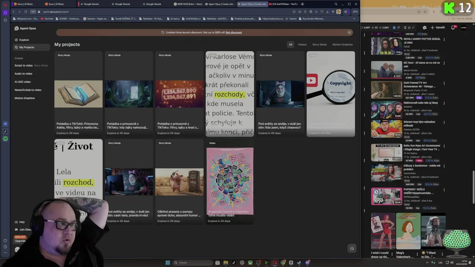
Task: Open Opera sidebar history clock
Action: point(5,247)
